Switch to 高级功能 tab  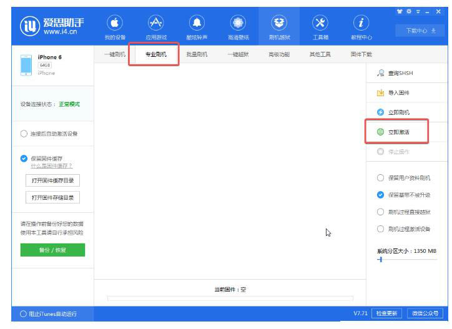click(279, 54)
